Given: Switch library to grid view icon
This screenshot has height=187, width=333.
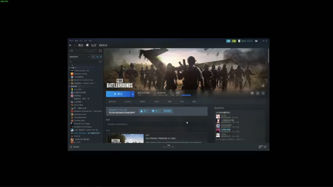Looking at the screenshot, I should 100,51.
